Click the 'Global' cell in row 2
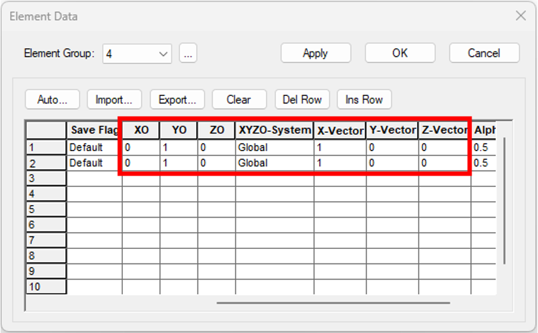 [275, 163]
